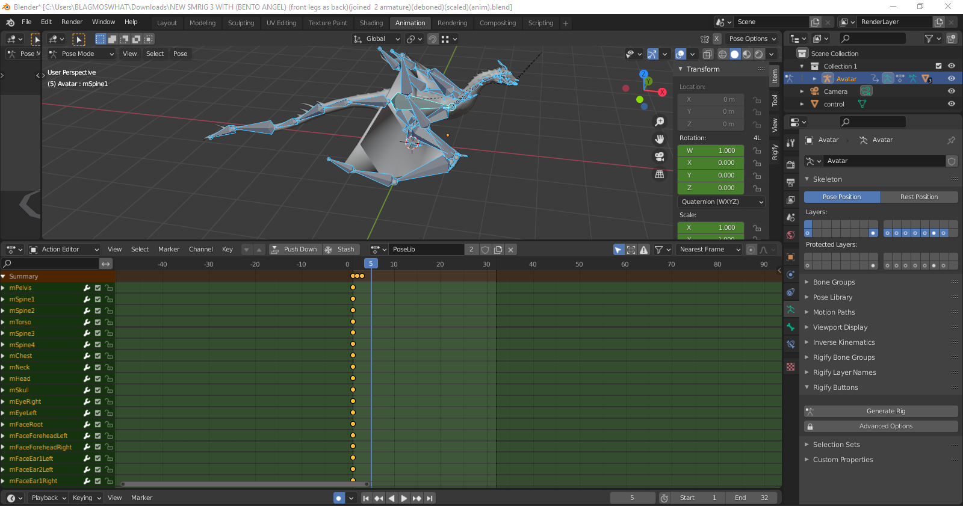
Task: Click the End frame field
Action: tap(751, 498)
